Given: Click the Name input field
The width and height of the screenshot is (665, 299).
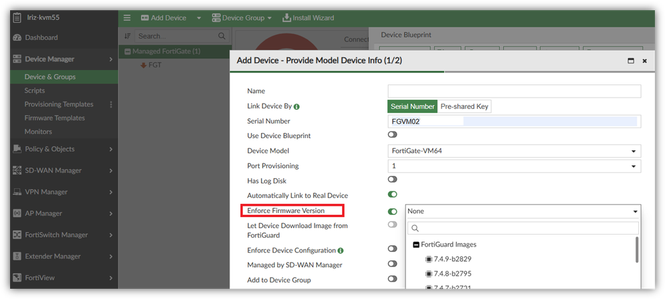Looking at the screenshot, I should tap(514, 91).
